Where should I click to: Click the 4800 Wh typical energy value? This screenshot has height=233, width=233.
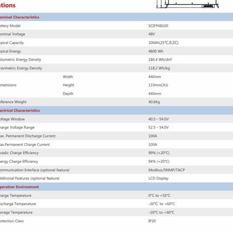pyautogui.click(x=156, y=51)
